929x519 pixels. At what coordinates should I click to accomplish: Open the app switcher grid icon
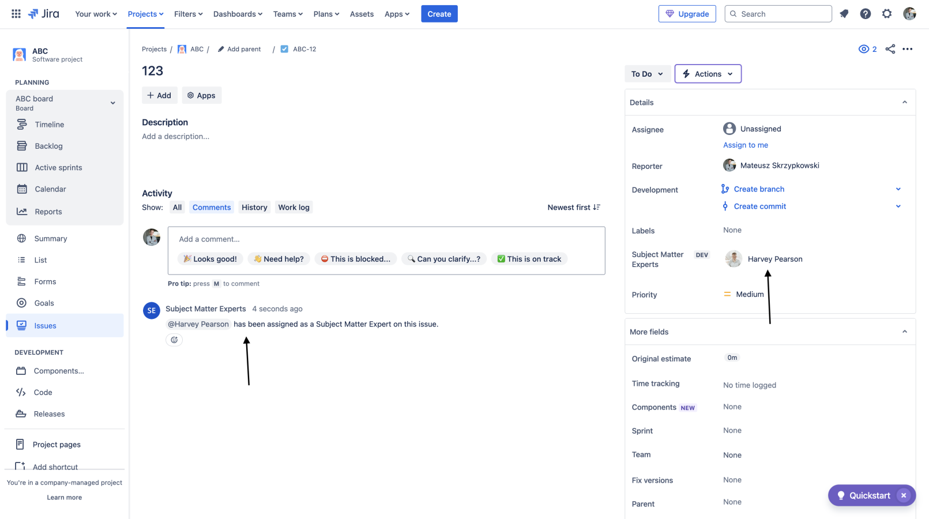click(16, 14)
